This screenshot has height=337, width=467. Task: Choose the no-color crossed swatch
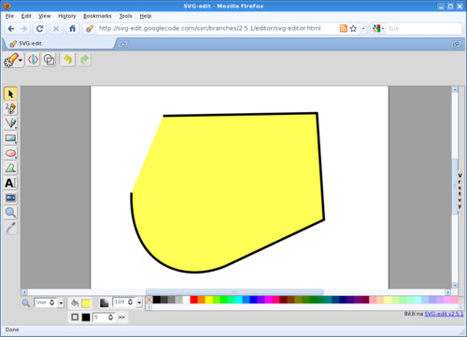pyautogui.click(x=149, y=300)
